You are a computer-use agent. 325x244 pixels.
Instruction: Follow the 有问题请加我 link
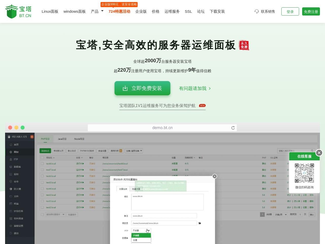pyautogui.click(x=195, y=88)
